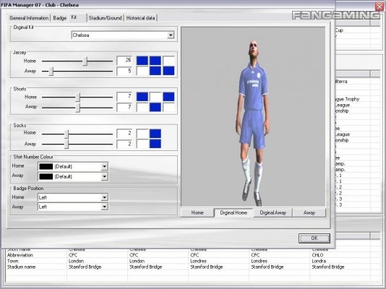Open the Stadium/Ground tab

(105, 18)
